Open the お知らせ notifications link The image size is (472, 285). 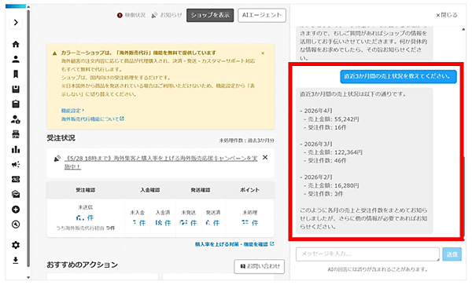[167, 15]
